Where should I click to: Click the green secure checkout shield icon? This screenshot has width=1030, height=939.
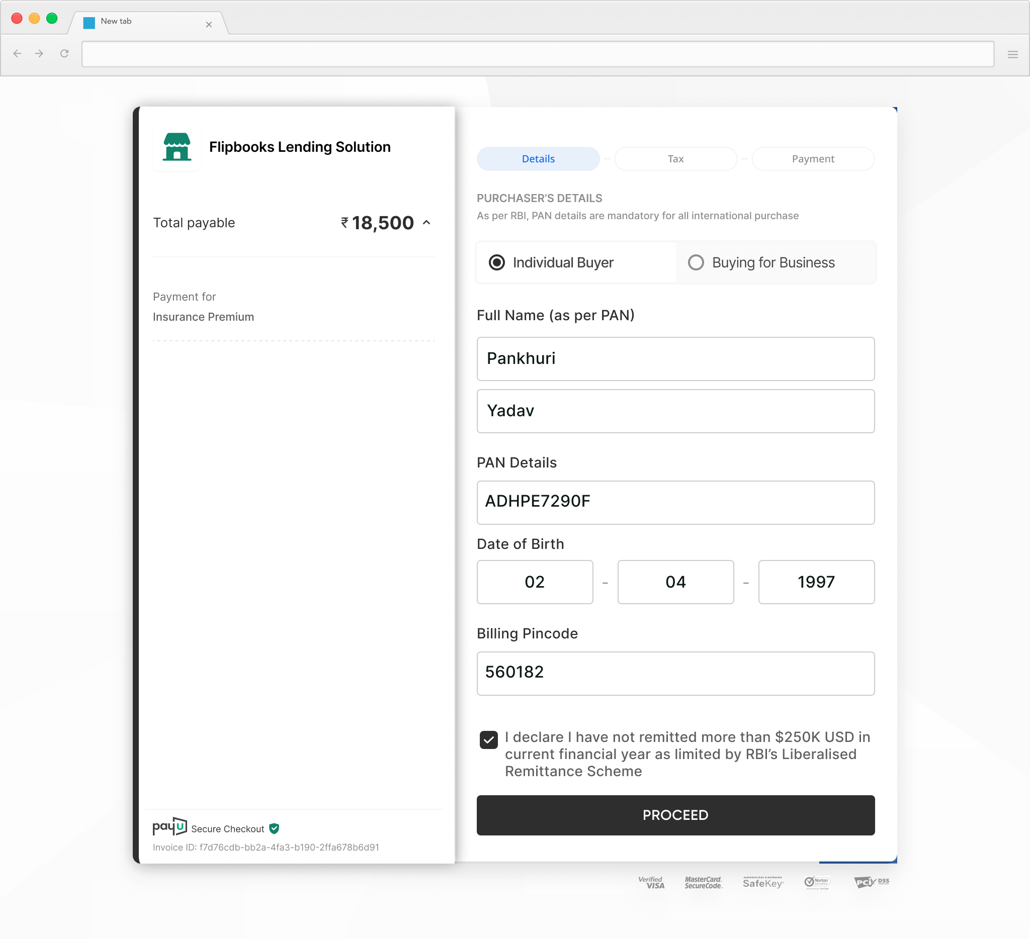click(275, 829)
